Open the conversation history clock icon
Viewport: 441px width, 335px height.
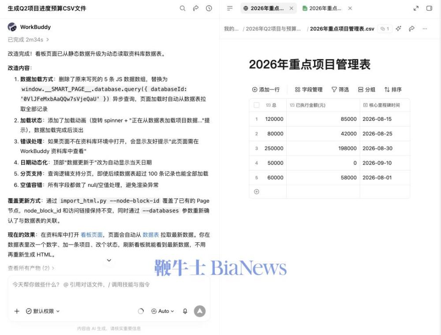point(209,8)
